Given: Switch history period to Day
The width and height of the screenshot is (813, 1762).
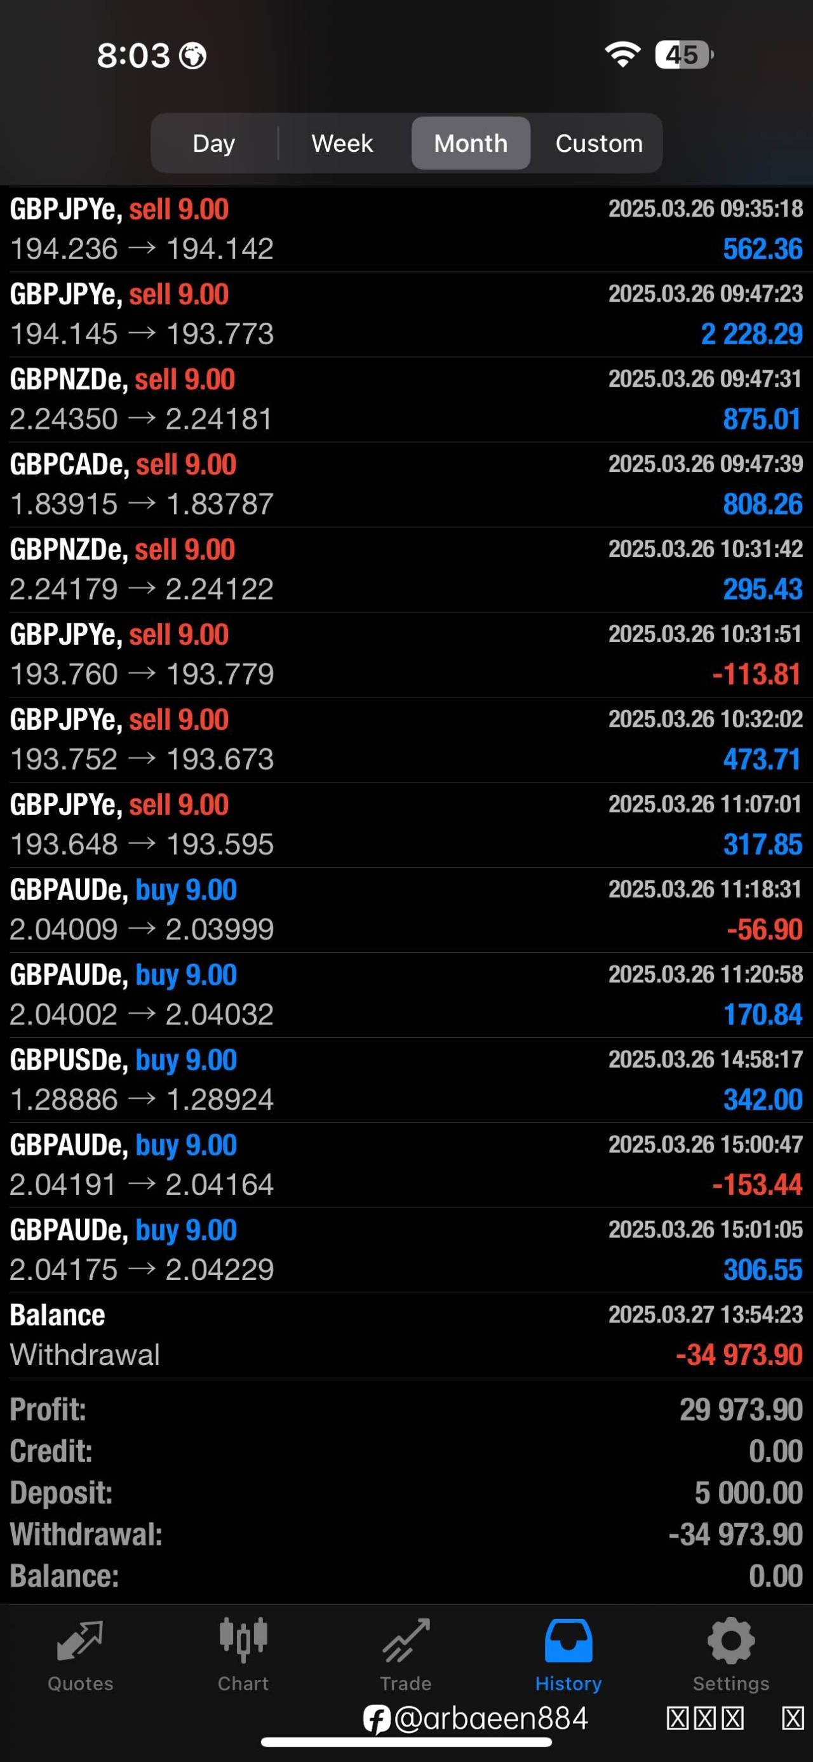Looking at the screenshot, I should pyautogui.click(x=214, y=144).
